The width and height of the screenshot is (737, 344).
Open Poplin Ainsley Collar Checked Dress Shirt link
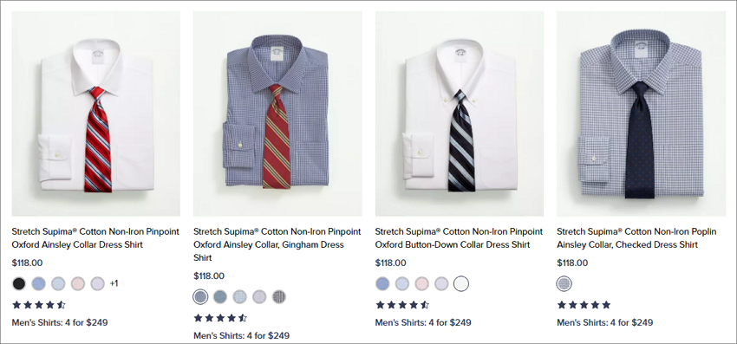point(636,237)
